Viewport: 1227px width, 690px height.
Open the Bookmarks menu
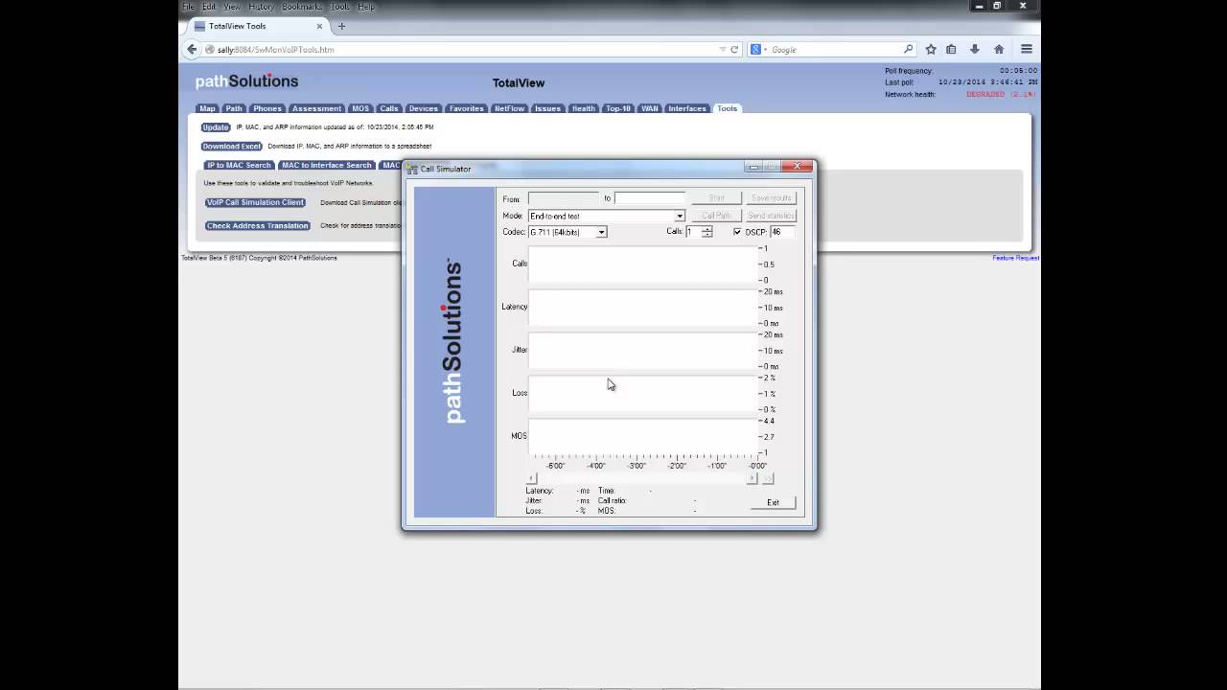point(302,7)
